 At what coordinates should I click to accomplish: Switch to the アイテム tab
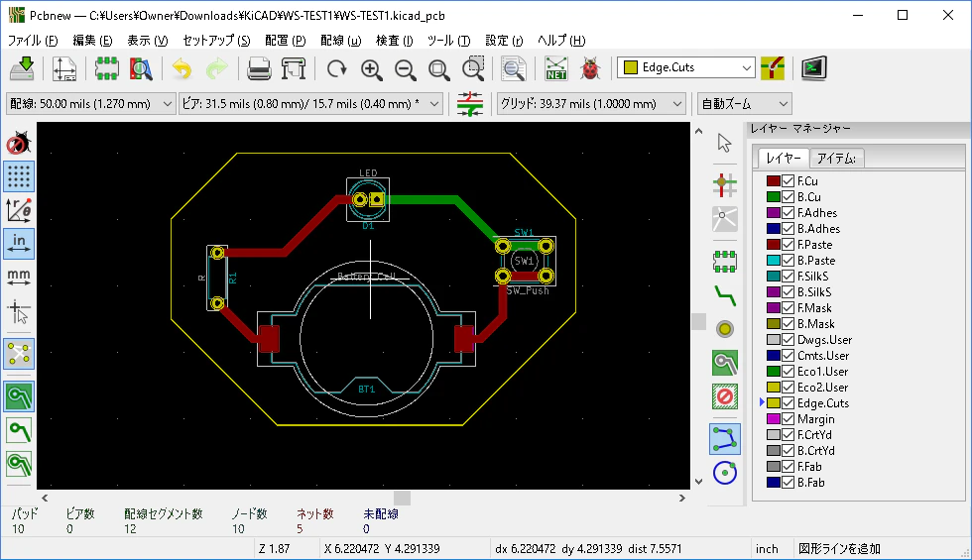tap(835, 159)
